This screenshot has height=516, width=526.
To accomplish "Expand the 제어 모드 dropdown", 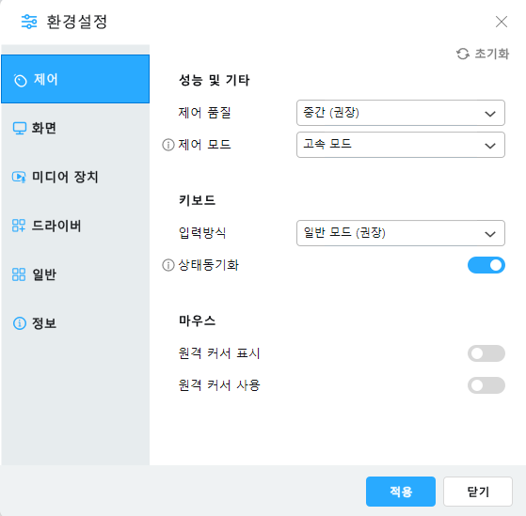I will (x=401, y=145).
